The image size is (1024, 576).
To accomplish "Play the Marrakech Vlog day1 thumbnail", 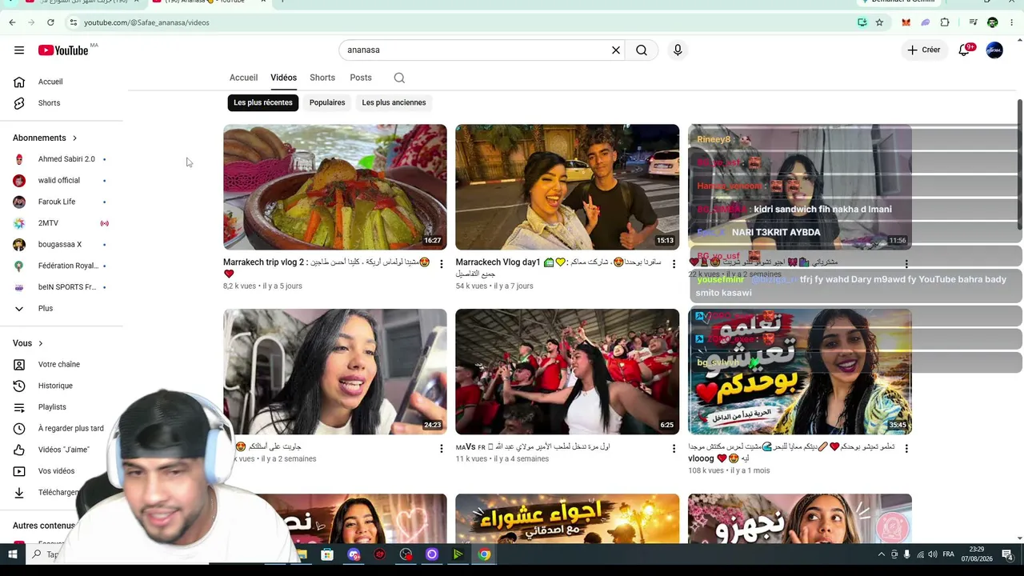I will [567, 187].
